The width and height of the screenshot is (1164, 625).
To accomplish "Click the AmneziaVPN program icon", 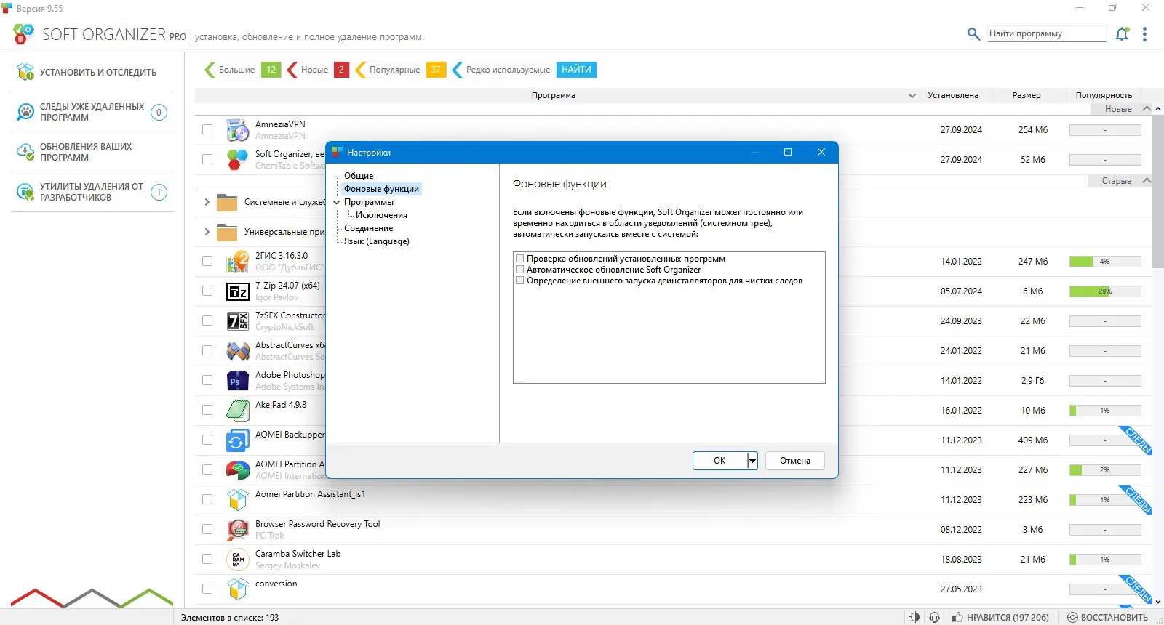I will (238, 130).
